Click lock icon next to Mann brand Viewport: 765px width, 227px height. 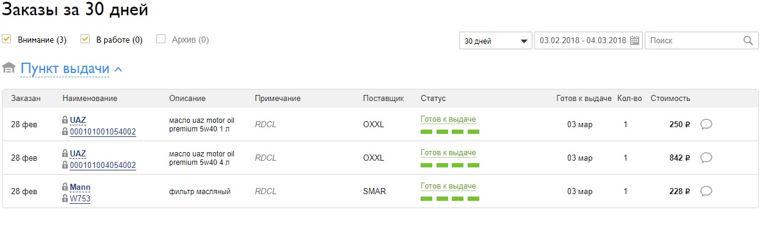click(65, 186)
